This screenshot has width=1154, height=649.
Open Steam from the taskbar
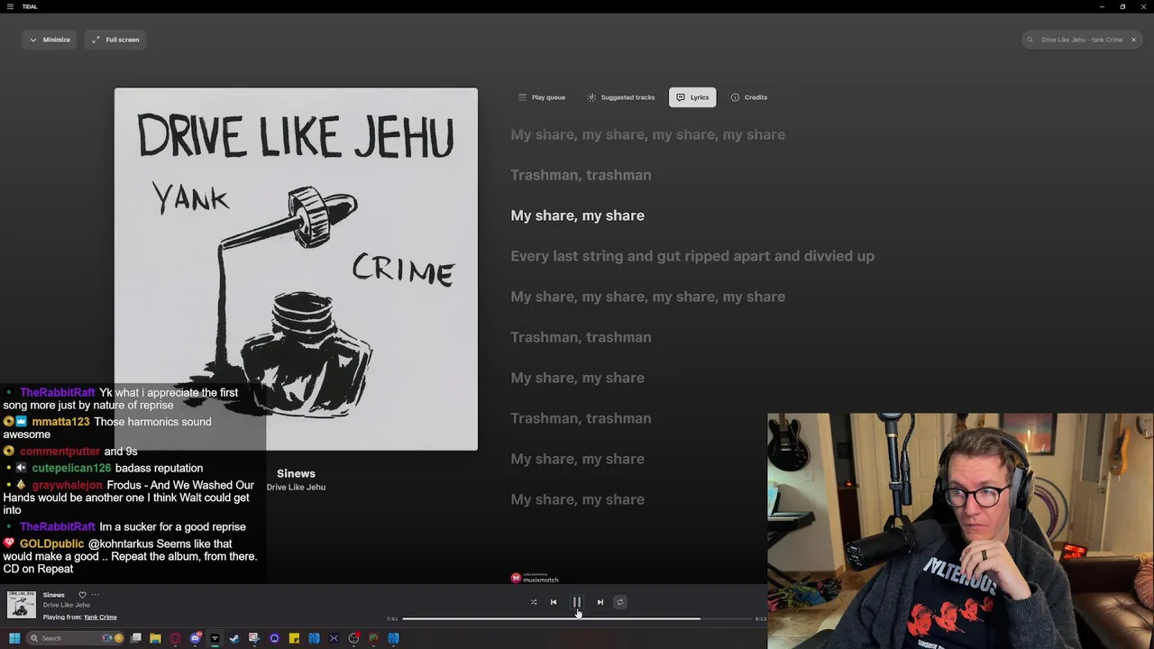click(234, 638)
